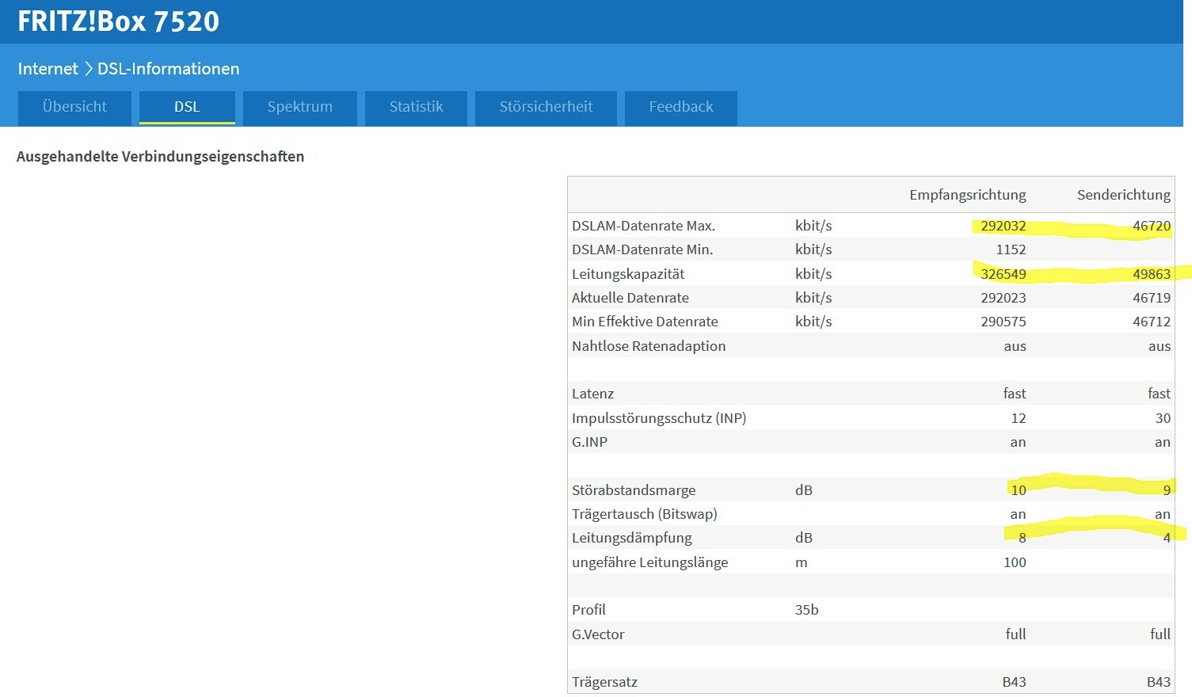1192x697 pixels.
Task: Click the G.INP label
Action: point(589,442)
